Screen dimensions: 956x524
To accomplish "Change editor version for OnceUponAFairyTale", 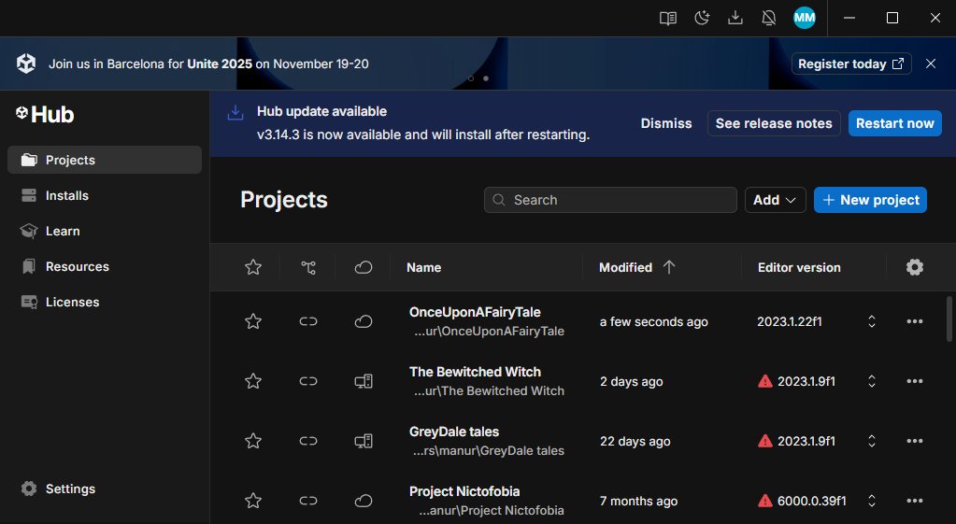I will (x=872, y=321).
